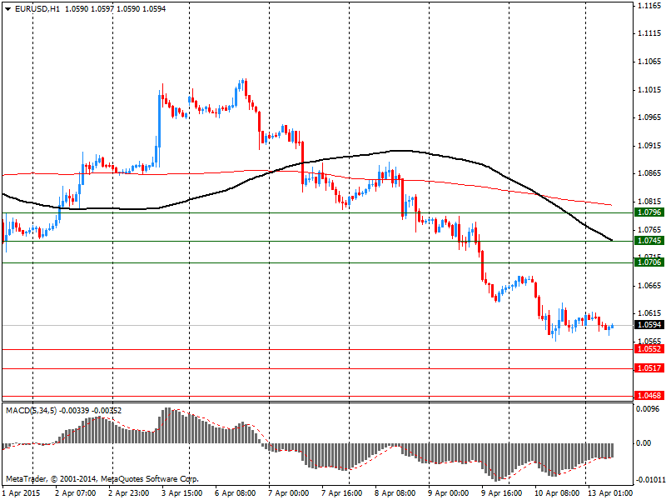Viewport: 666px width, 500px height.
Task: Select the 3 Apr 15:00 time label
Action: pyautogui.click(x=181, y=493)
